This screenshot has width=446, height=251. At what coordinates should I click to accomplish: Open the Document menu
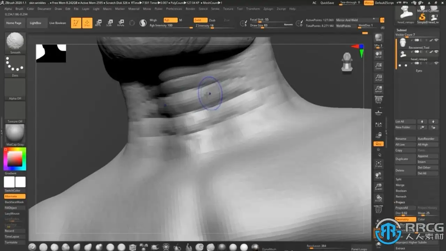point(44,9)
